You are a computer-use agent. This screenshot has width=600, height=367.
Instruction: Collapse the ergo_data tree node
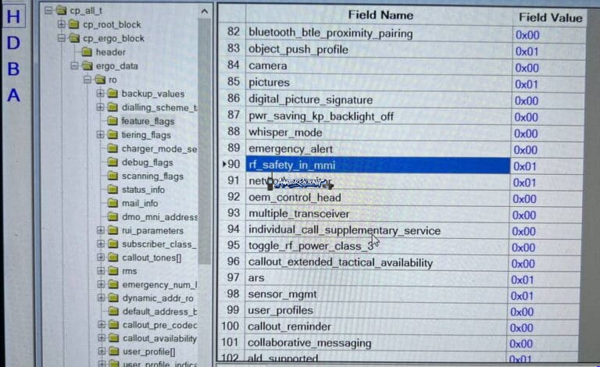pos(75,66)
